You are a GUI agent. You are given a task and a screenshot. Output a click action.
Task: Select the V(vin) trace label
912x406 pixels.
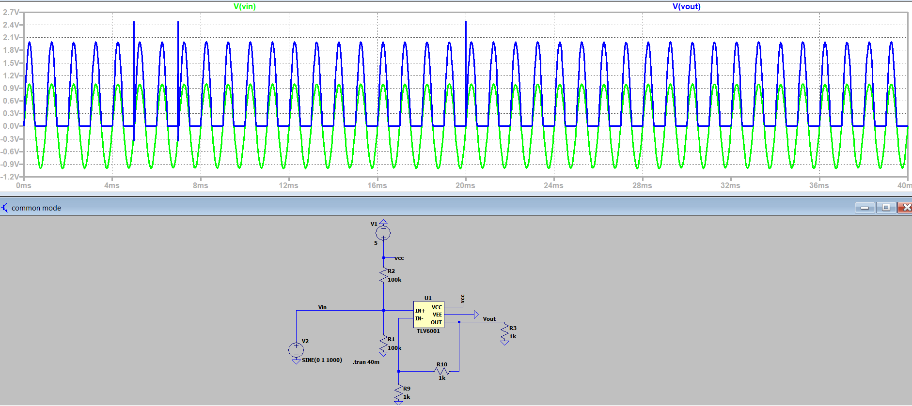(245, 6)
